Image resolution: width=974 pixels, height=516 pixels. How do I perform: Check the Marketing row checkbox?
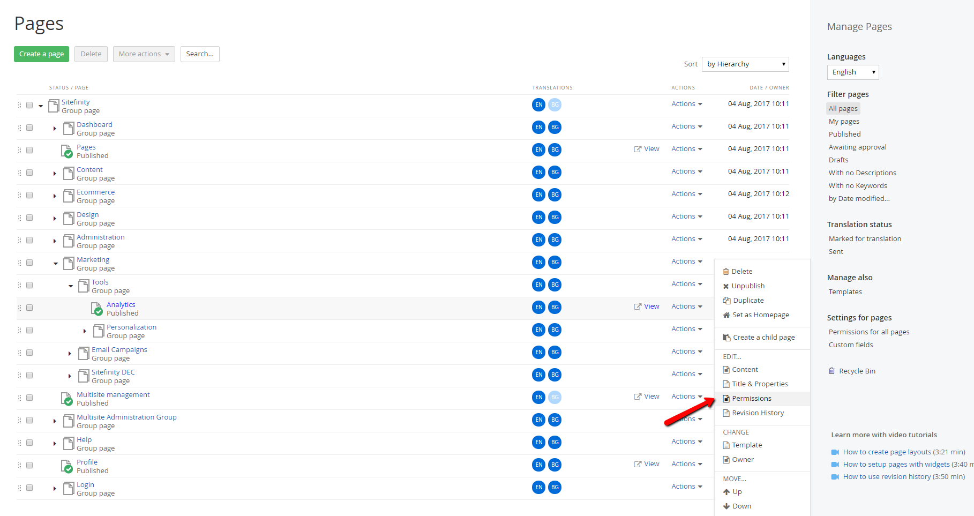(x=29, y=263)
